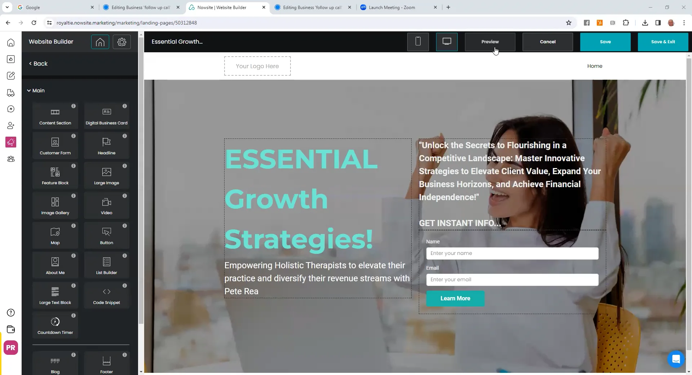Switch to Launch Meeting - Zoom tab
The width and height of the screenshot is (692, 375).
coord(392,7)
